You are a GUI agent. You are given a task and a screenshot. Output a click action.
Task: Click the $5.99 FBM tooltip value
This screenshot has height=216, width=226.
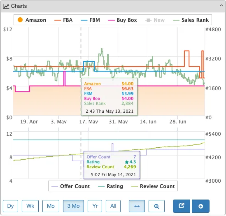point(128,93)
